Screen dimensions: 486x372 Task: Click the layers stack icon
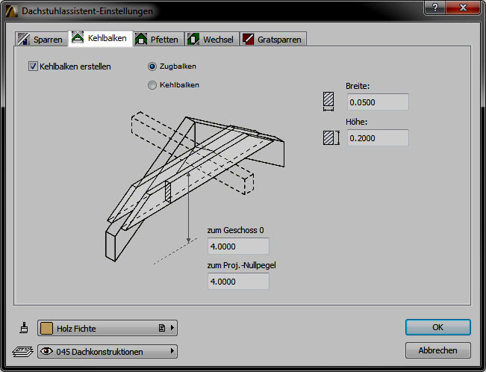pos(22,352)
